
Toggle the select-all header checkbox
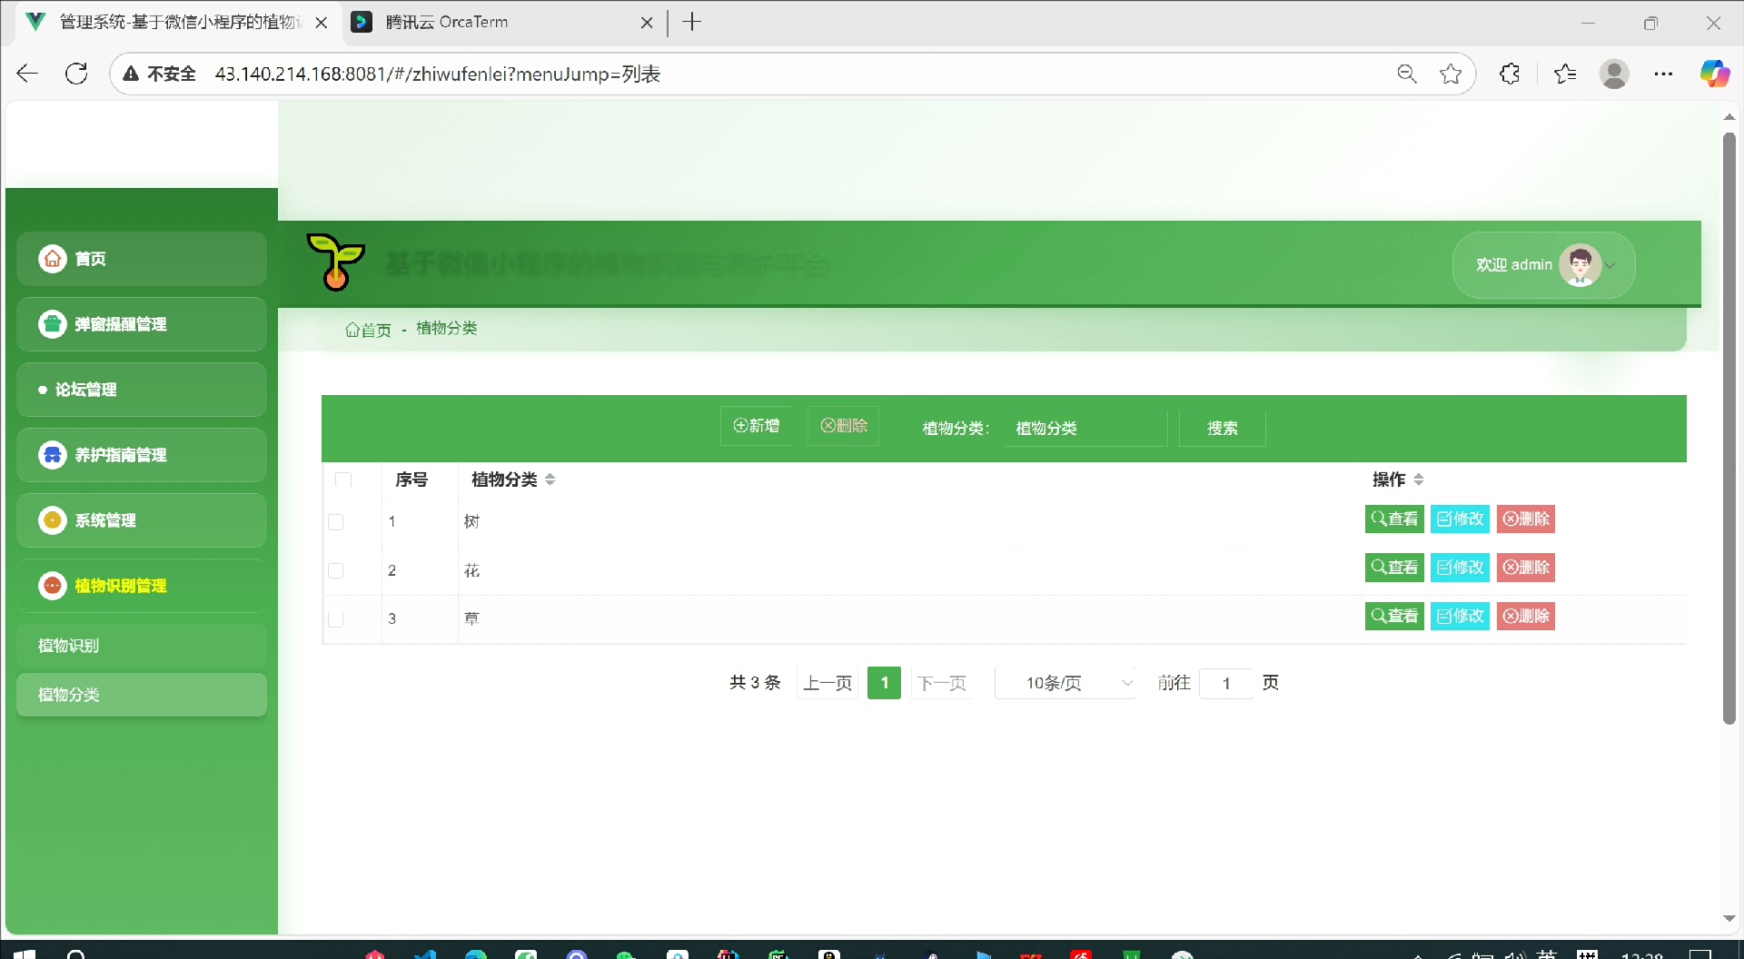[x=343, y=479]
